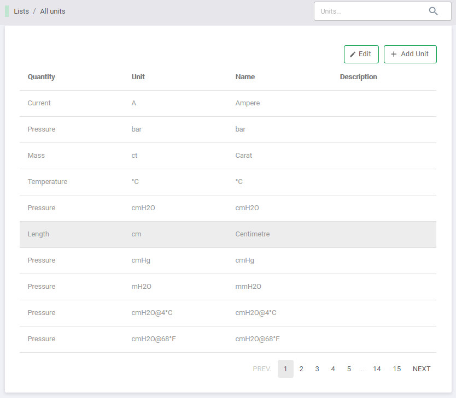Select the Carat mass row
The width and height of the screenshot is (456, 398).
point(227,156)
